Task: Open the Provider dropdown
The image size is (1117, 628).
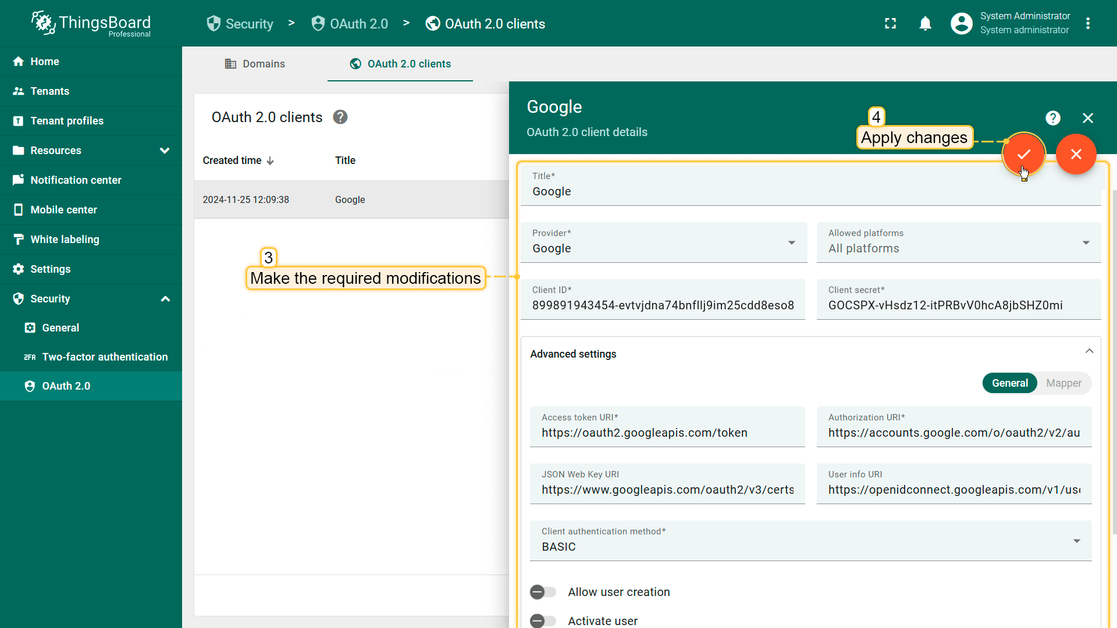Action: pos(663,242)
